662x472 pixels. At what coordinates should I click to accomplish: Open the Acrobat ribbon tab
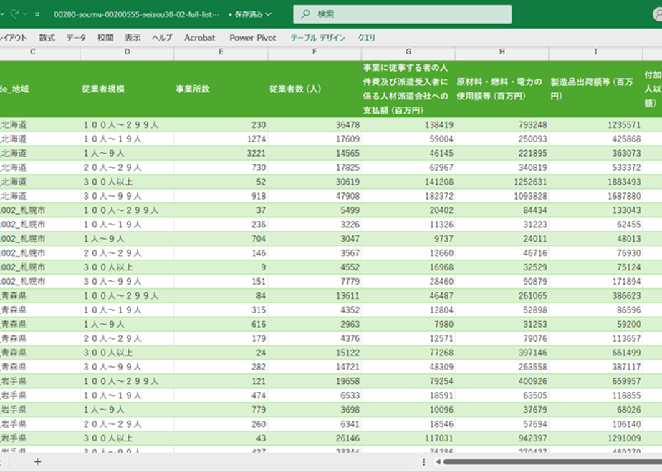click(x=200, y=38)
